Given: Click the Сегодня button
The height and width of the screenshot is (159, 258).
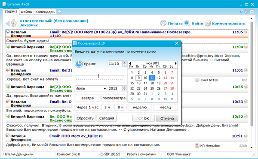Looking at the screenshot, I should click(107, 118).
